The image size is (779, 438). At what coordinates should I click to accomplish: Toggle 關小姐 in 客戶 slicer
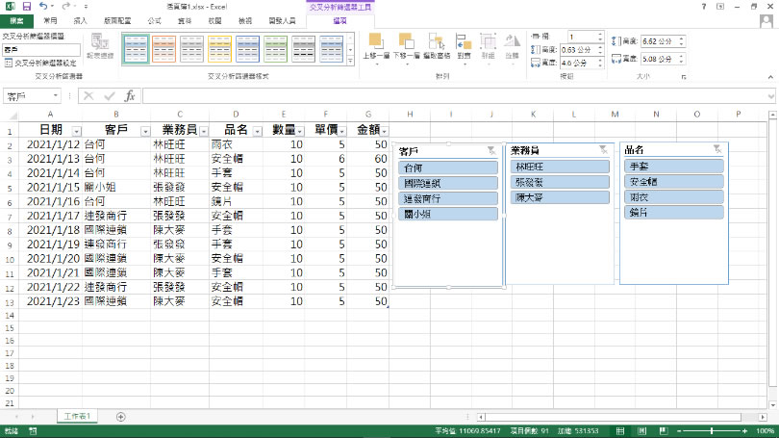pyautogui.click(x=447, y=214)
